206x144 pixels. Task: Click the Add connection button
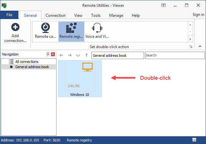point(15,33)
